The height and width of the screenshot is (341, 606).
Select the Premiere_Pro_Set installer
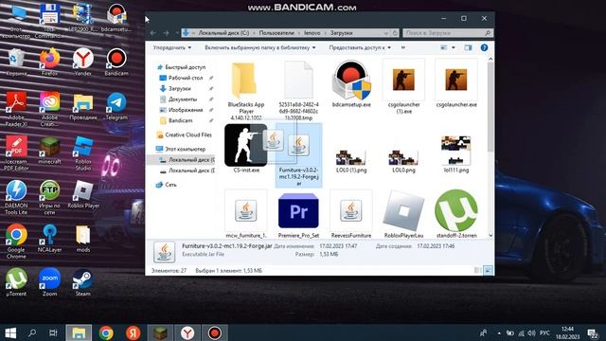pyautogui.click(x=298, y=215)
